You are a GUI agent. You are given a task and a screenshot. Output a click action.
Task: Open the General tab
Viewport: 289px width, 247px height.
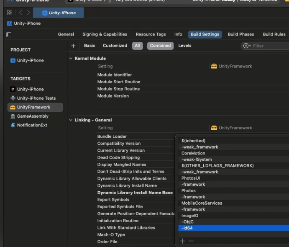point(66,34)
